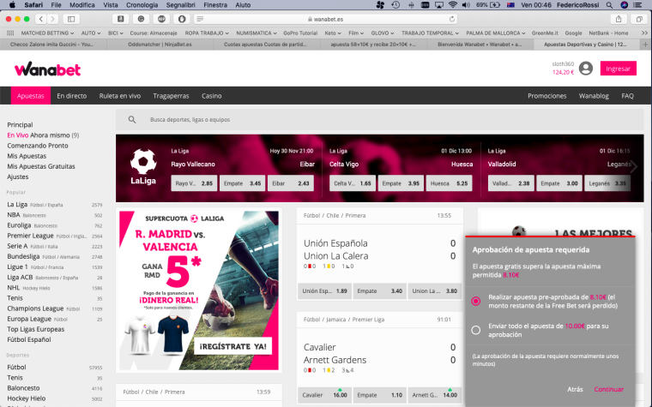This screenshot has height=407, width=652.
Task: Open the bookmarks grid icon in favorites bar
Action: (10, 33)
